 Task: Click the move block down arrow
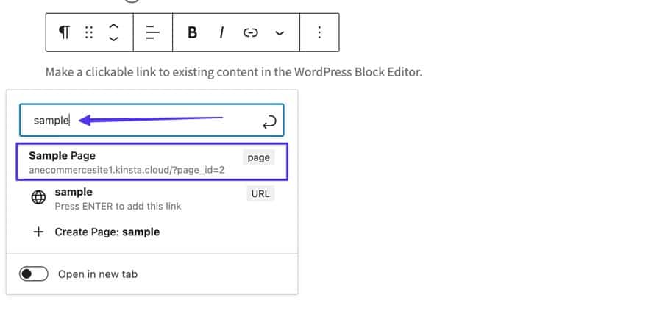(x=113, y=39)
